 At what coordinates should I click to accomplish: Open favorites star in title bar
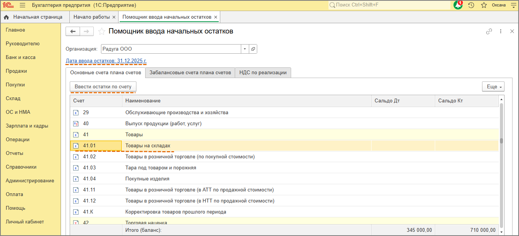(484, 5)
